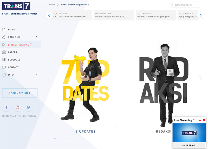Open the HOME menu item

(11, 29)
